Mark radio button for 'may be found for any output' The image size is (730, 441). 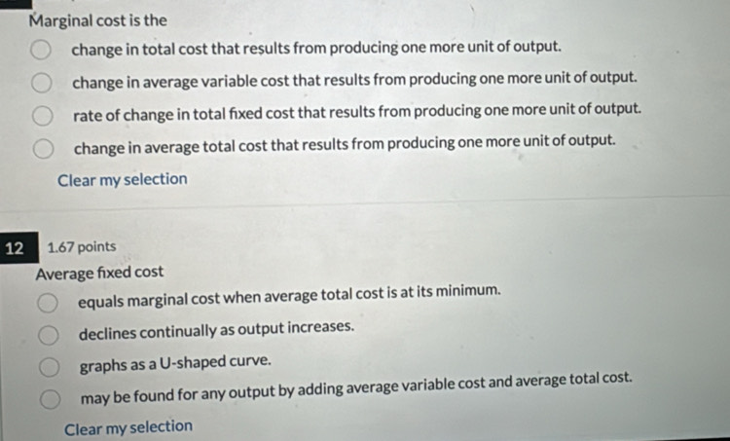[49, 399]
